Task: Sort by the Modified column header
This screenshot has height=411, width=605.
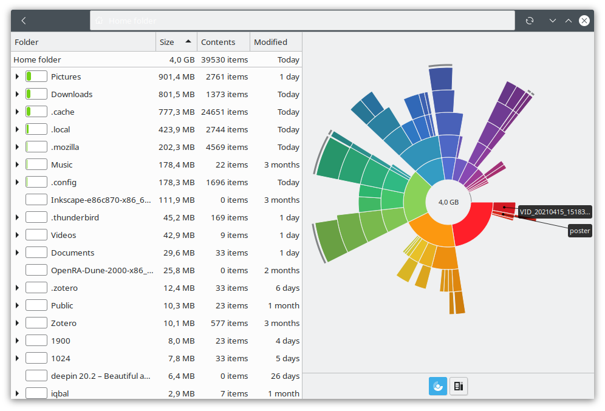Action: [x=276, y=42]
